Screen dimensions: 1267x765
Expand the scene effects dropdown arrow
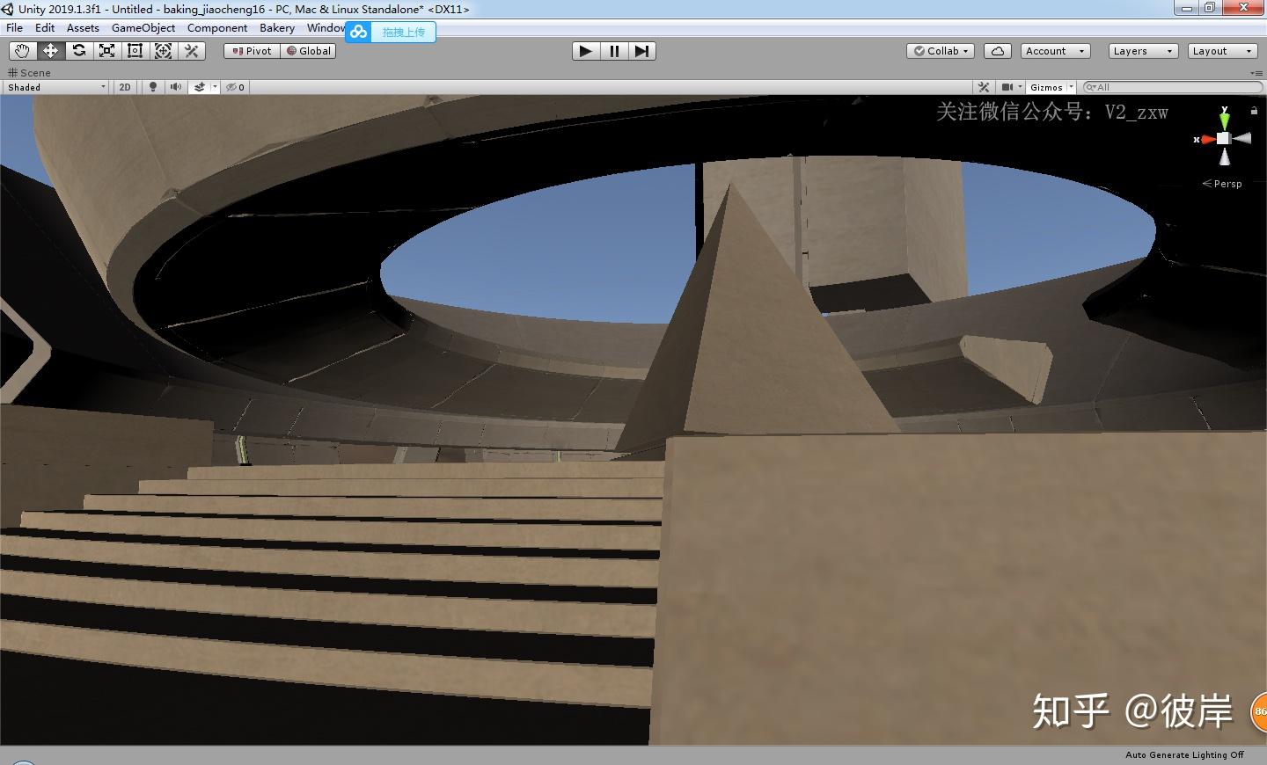215,87
